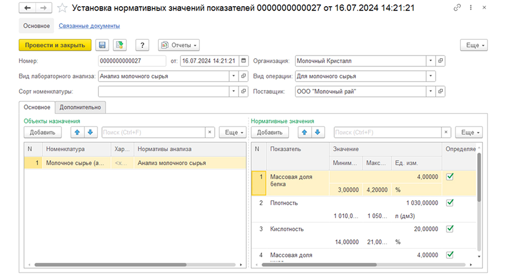Open the Связанные документы link

(x=89, y=26)
